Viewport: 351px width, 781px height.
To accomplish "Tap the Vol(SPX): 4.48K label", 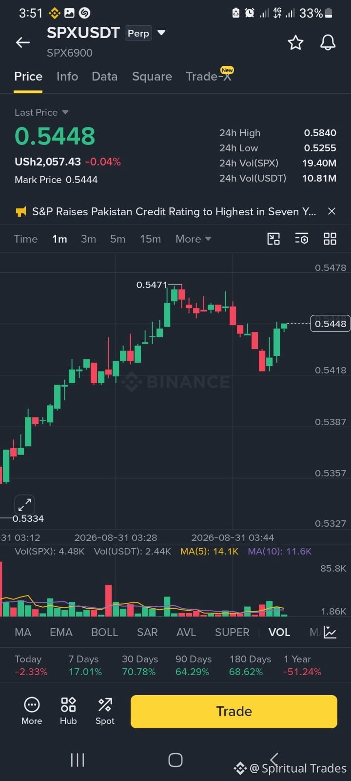I will [x=49, y=551].
